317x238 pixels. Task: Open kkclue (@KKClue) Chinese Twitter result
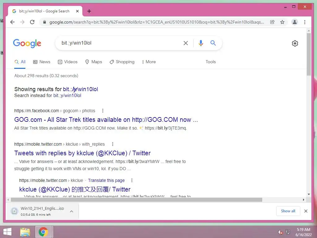pyautogui.click(x=75, y=189)
